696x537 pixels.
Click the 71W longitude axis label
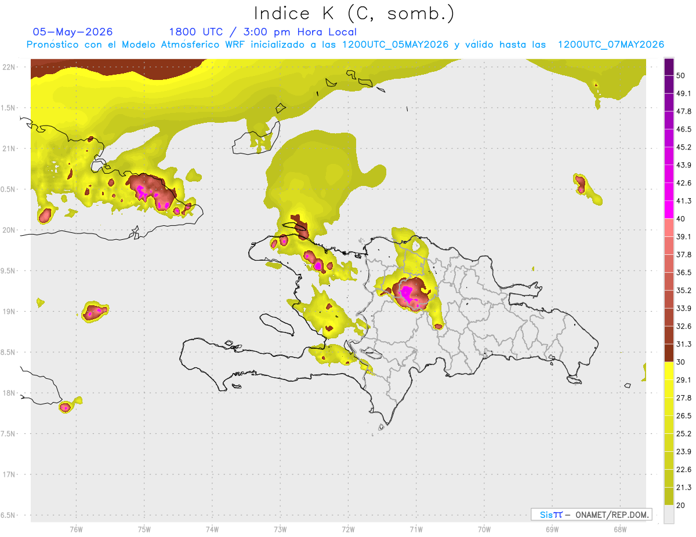(x=416, y=529)
